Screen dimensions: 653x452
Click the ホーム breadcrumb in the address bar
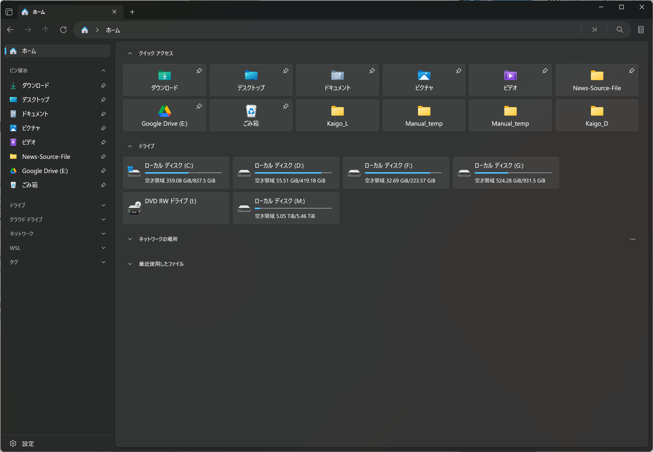[113, 30]
